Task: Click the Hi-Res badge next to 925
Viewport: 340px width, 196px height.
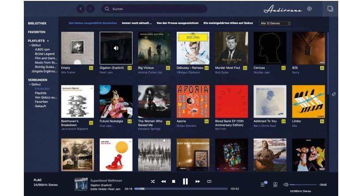Action: point(322,68)
